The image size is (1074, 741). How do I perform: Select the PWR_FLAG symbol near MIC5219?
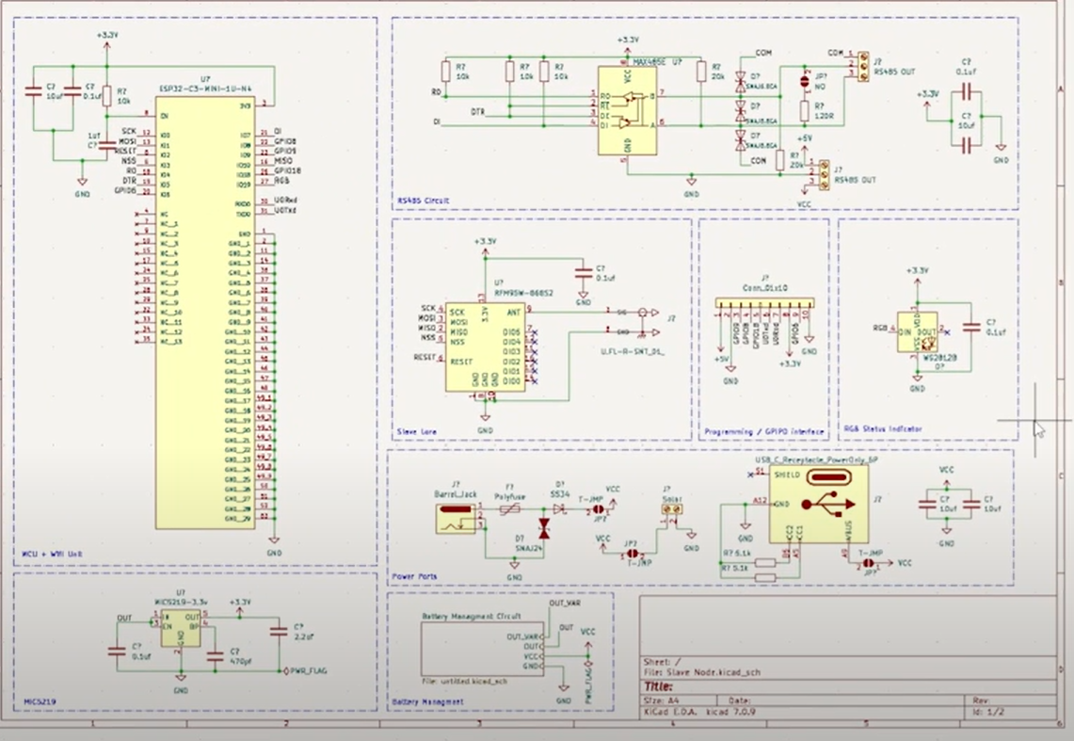tap(286, 671)
